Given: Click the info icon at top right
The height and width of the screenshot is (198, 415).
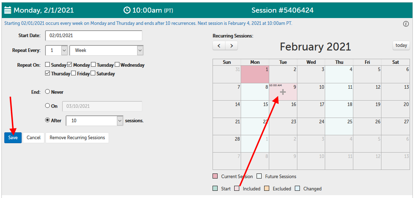Looking at the screenshot, I should (406, 24).
